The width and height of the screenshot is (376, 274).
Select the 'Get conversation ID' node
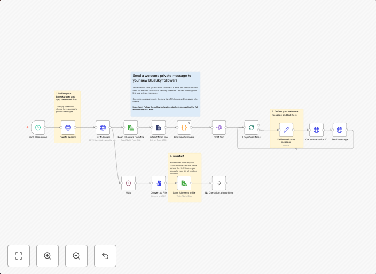click(x=316, y=130)
